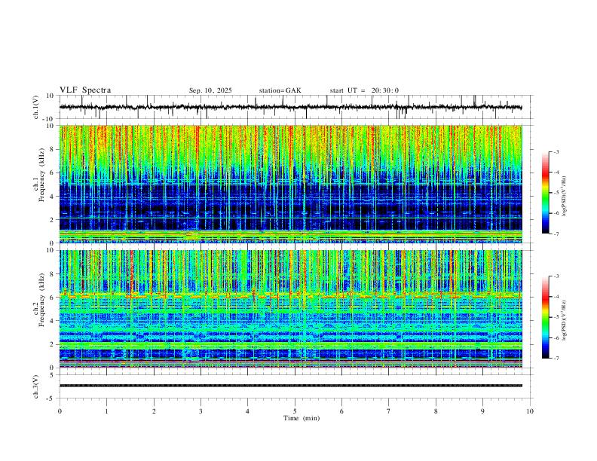Click the ch.1 spectrogram color scale bar

click(545, 193)
